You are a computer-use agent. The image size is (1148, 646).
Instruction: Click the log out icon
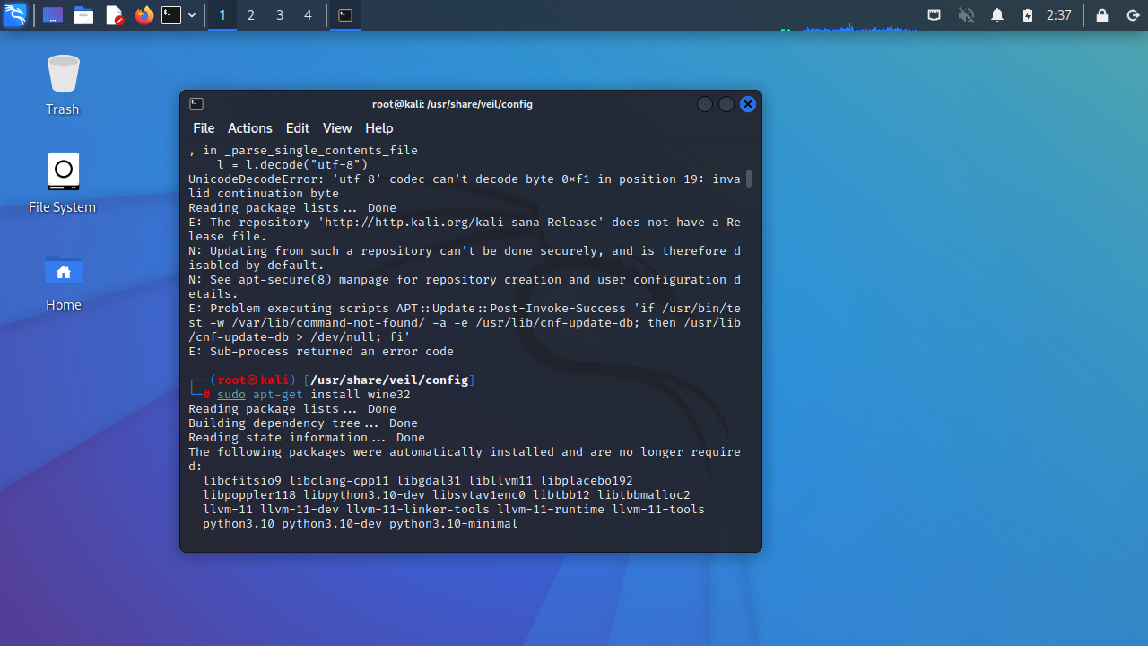pos(1133,15)
